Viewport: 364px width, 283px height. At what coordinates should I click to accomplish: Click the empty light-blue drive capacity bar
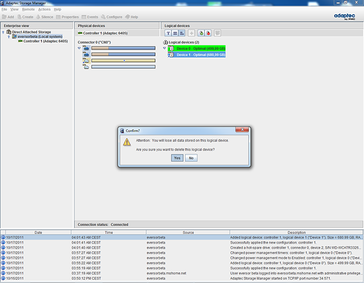(x=123, y=67)
